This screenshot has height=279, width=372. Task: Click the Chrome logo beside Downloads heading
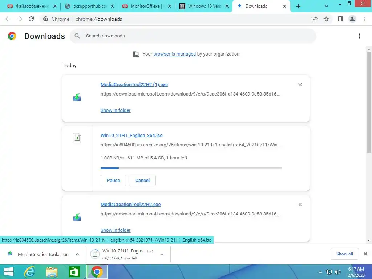[x=12, y=36]
